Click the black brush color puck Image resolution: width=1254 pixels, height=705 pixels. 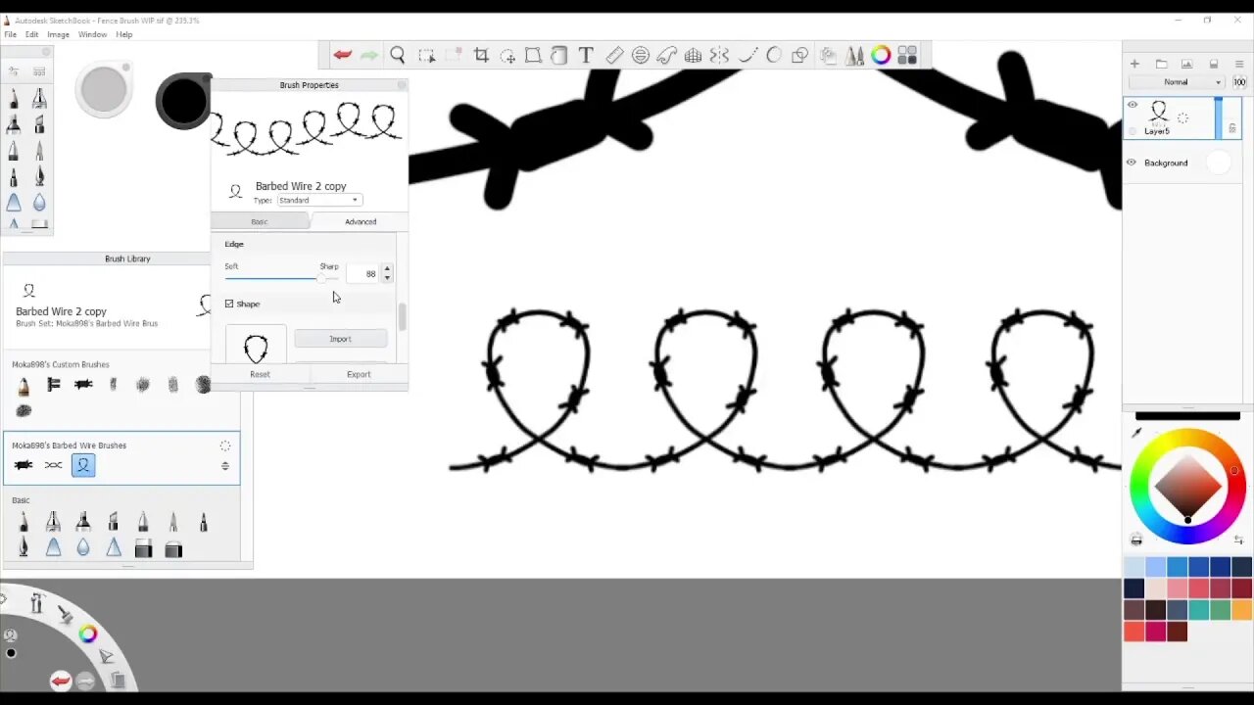[x=183, y=101]
